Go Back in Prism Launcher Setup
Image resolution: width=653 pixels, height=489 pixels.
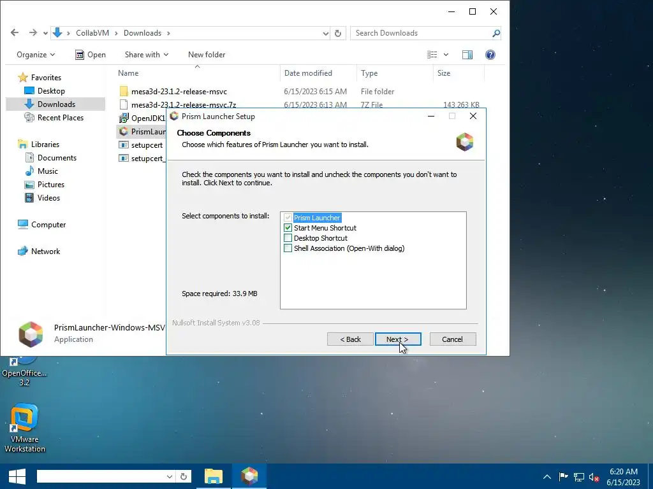pyautogui.click(x=350, y=339)
